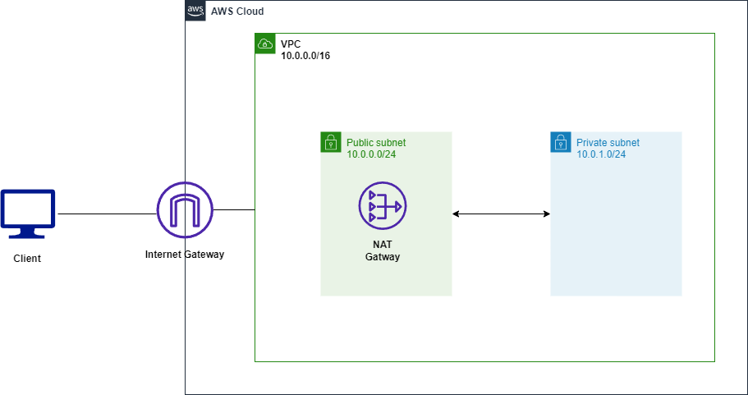The image size is (748, 395).
Task: Select the empty light blue Private subnet area
Action: pos(616,229)
